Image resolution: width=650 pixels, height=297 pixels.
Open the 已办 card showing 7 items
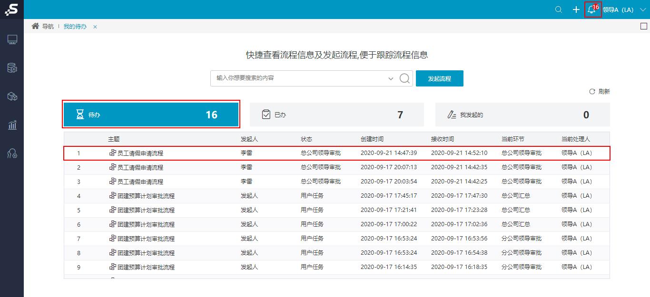click(x=337, y=114)
